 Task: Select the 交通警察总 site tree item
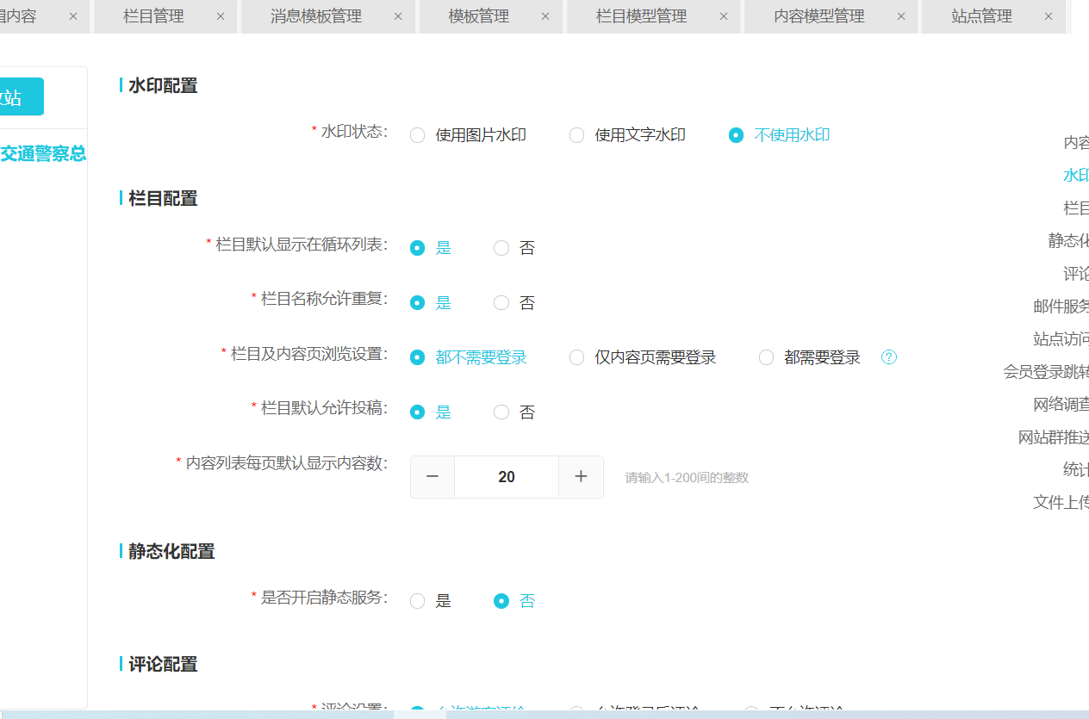point(43,154)
